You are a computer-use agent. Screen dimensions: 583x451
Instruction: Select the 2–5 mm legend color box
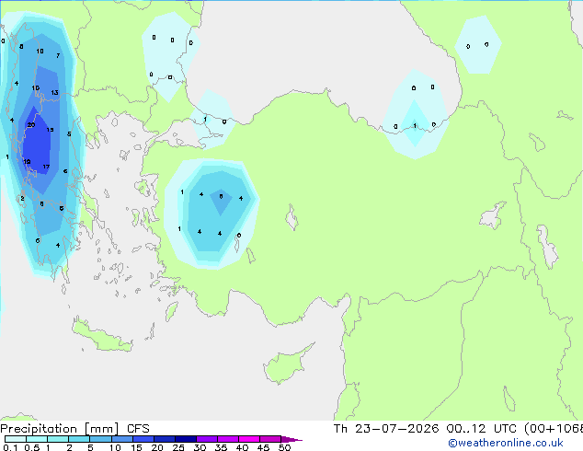79,439
